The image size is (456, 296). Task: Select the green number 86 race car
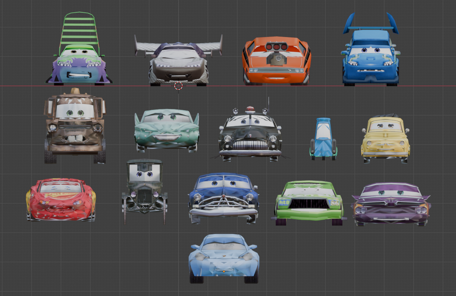309,203
